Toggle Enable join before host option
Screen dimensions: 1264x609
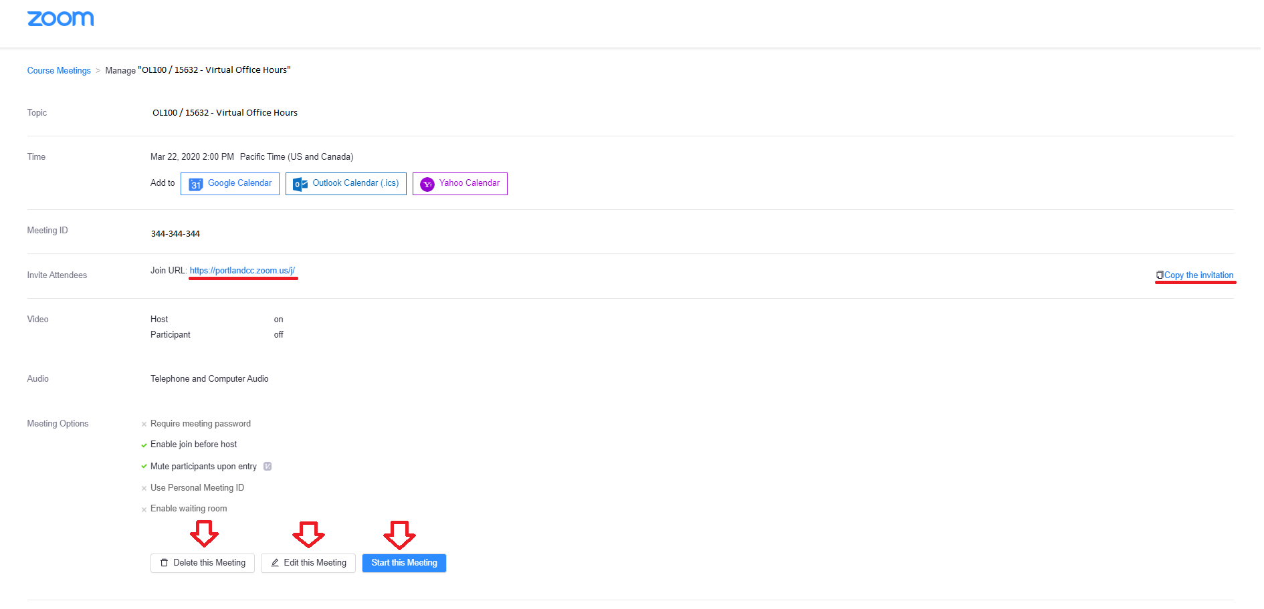[144, 445]
